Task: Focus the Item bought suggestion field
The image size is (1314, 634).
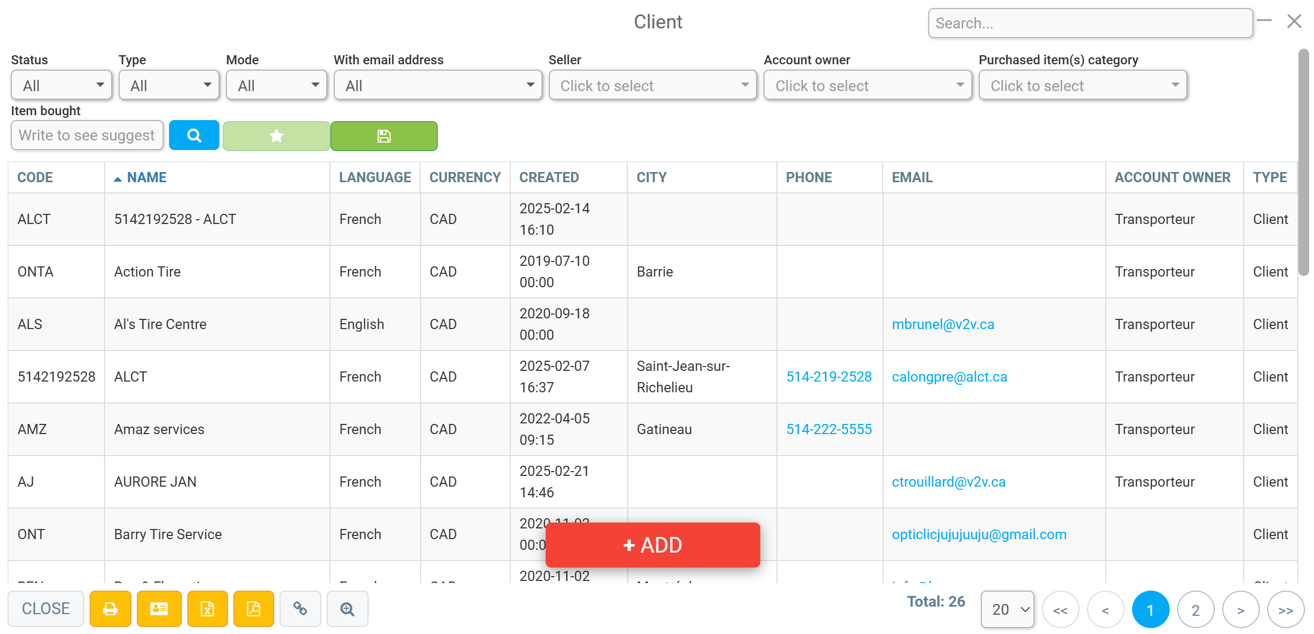Action: click(x=87, y=135)
